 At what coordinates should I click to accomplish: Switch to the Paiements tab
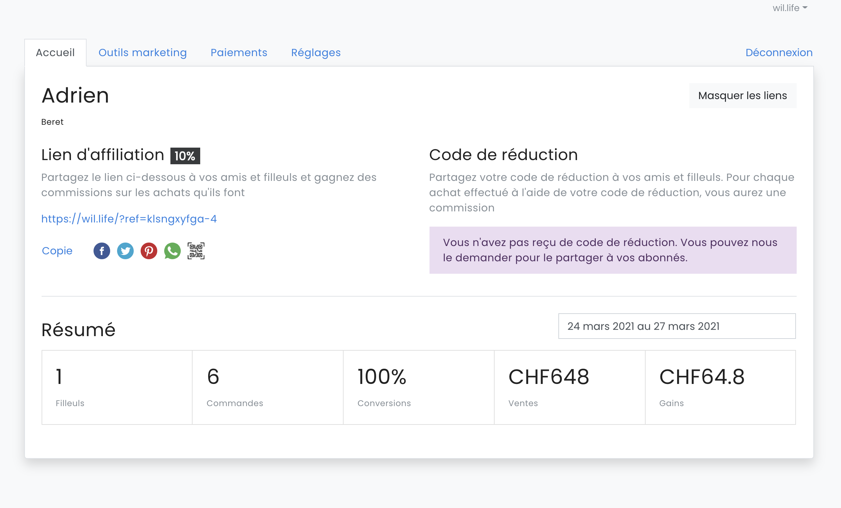tap(239, 53)
